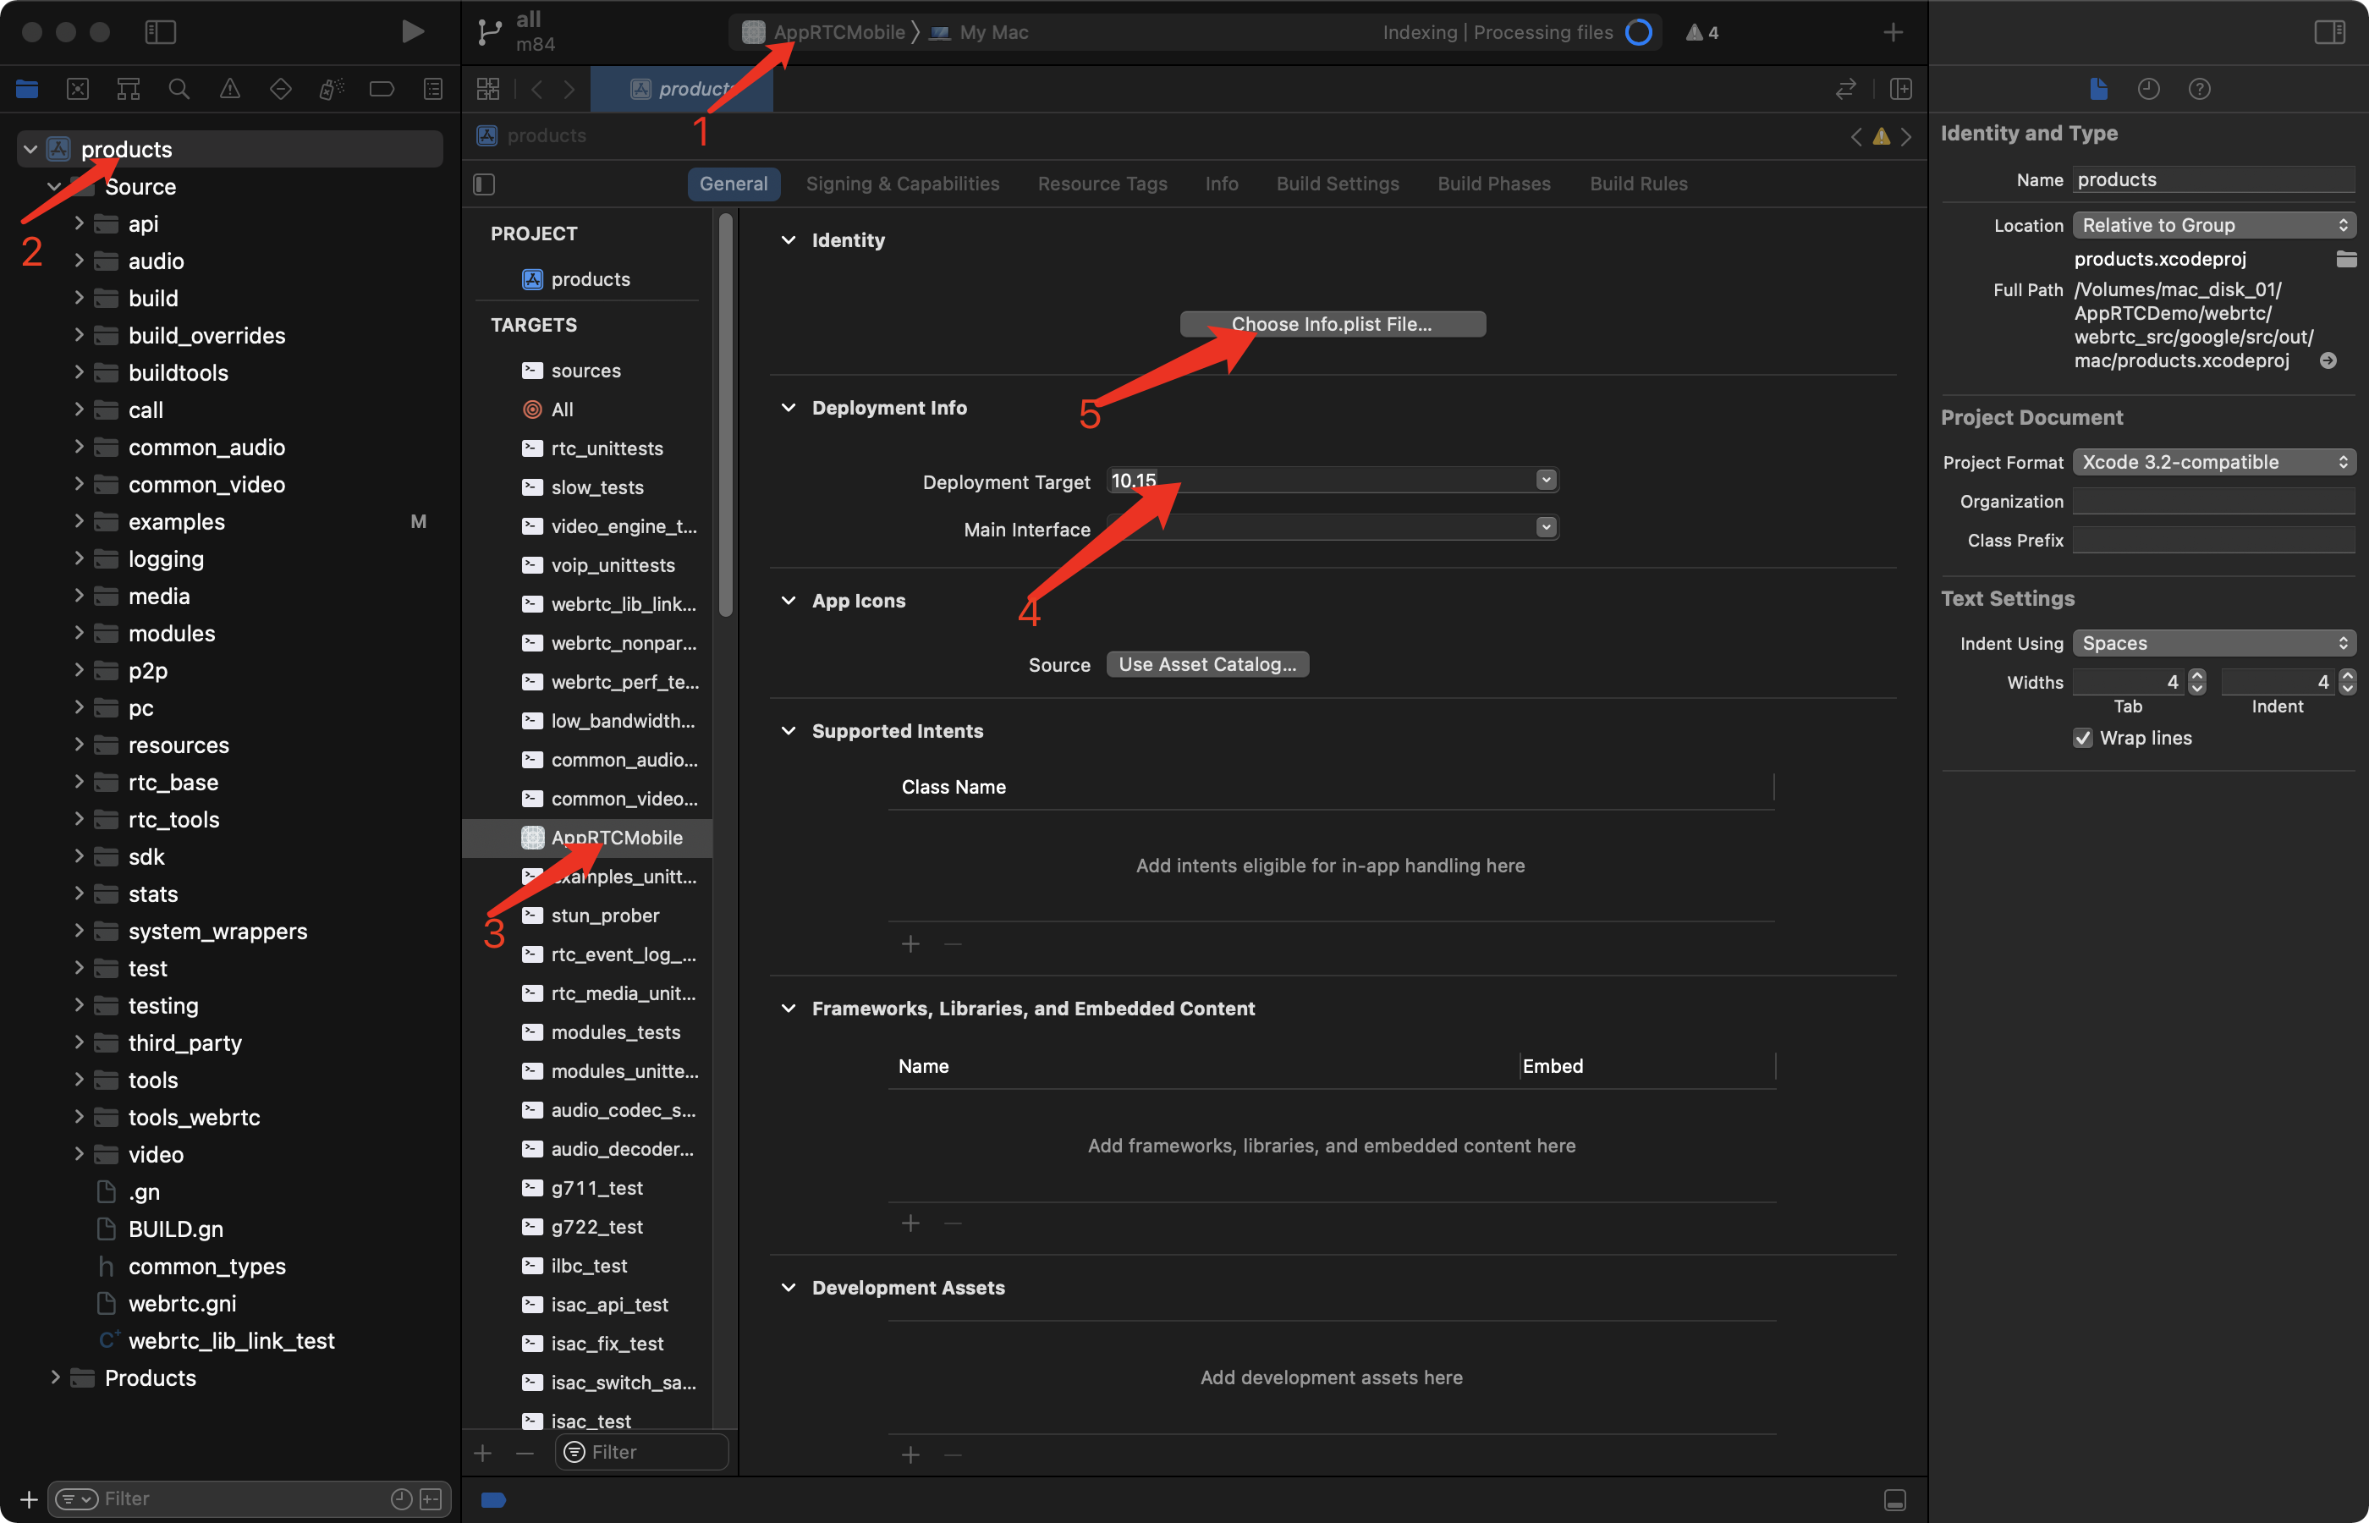Image resolution: width=2369 pixels, height=1523 pixels.
Task: Reveal project location folder icon in inspector
Action: 2346,259
